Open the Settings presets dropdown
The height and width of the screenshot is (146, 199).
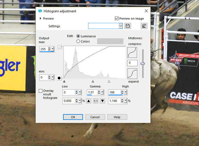point(121,26)
